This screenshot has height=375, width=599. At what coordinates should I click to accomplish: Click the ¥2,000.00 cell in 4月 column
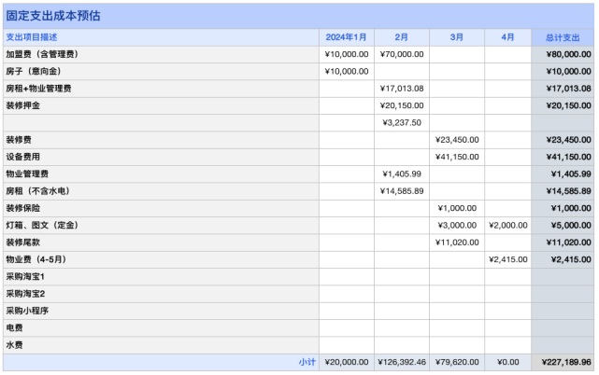507,225
